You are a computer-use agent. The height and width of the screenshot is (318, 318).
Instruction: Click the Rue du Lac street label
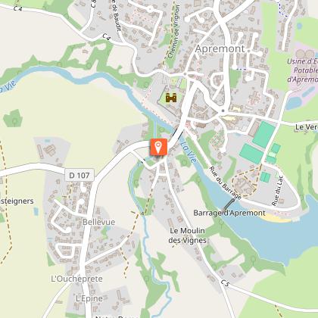(277, 190)
